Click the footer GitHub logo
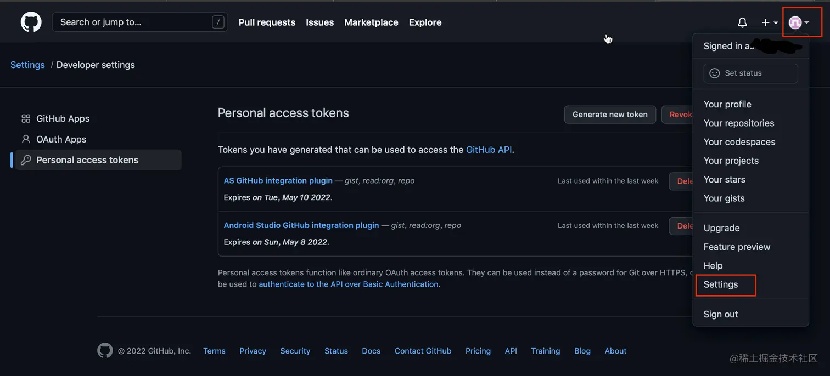 105,351
